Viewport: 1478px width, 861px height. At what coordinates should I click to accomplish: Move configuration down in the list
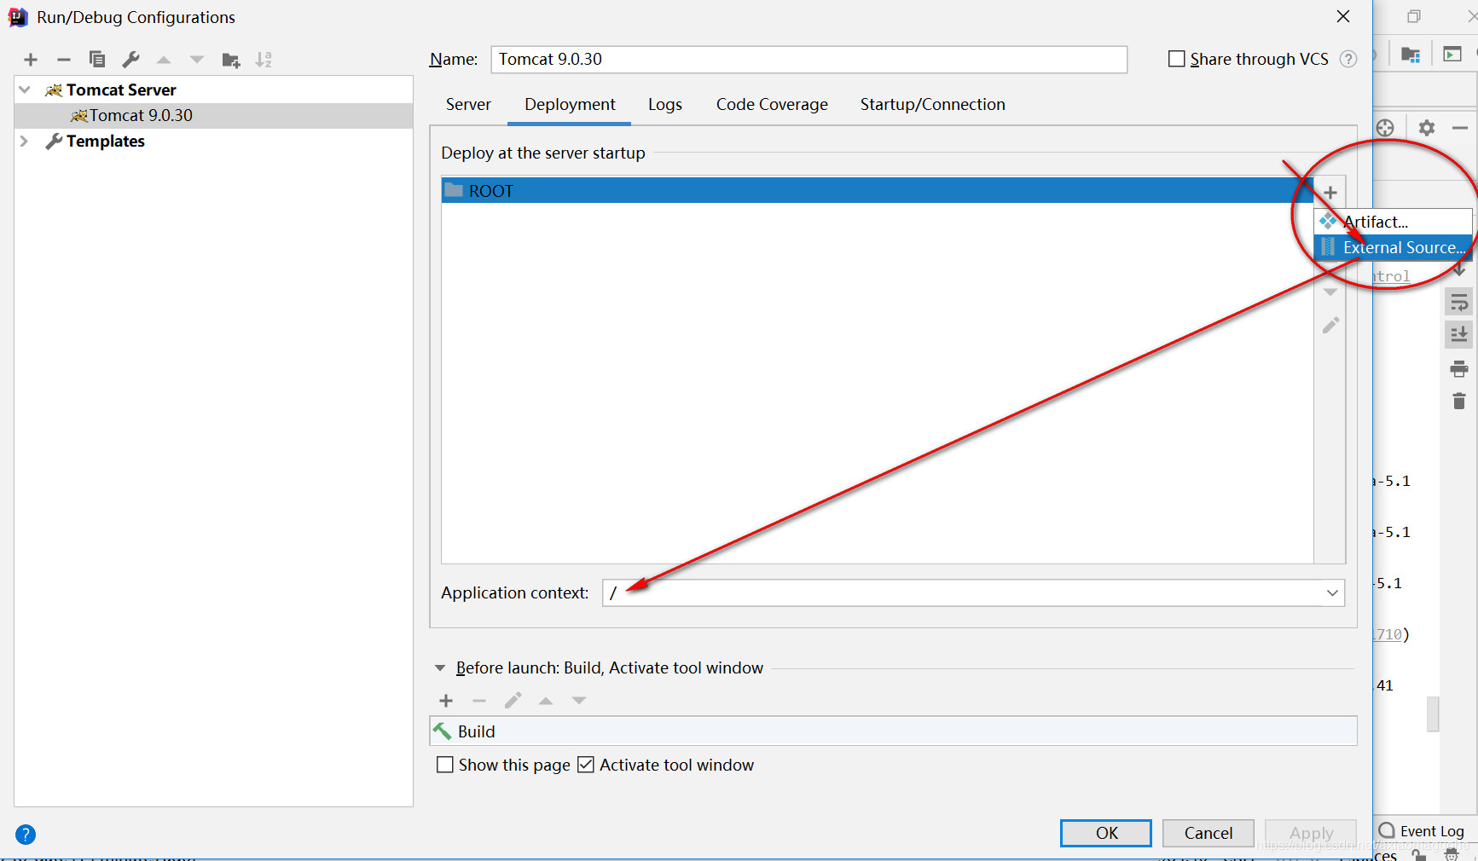click(x=197, y=60)
